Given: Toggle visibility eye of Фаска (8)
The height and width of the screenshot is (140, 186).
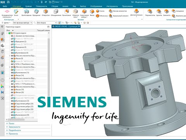Looking at the screenshot, I should tap(12, 58).
